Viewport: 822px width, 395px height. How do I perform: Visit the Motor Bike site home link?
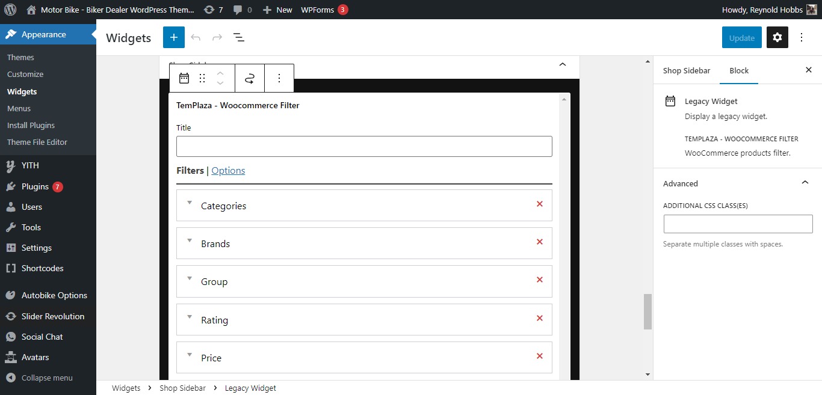tap(111, 10)
